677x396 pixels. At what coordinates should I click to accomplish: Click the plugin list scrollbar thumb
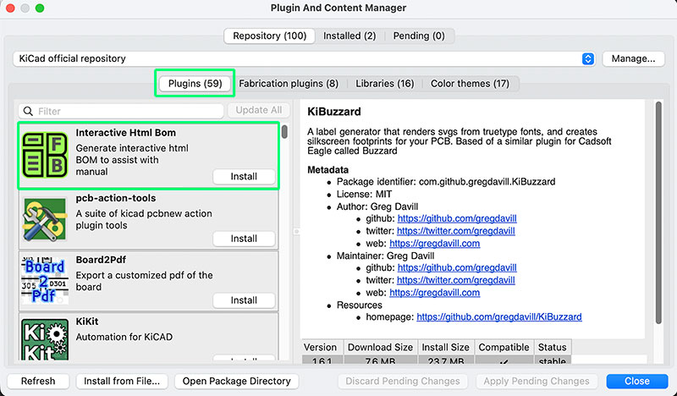(x=284, y=131)
